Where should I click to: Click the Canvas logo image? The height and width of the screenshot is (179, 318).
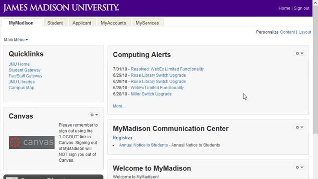[32, 143]
